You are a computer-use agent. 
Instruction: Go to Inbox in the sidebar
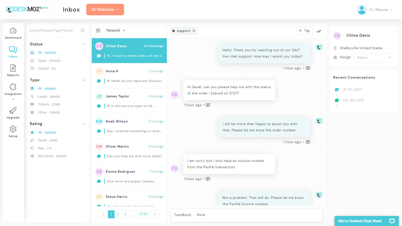[13, 52]
